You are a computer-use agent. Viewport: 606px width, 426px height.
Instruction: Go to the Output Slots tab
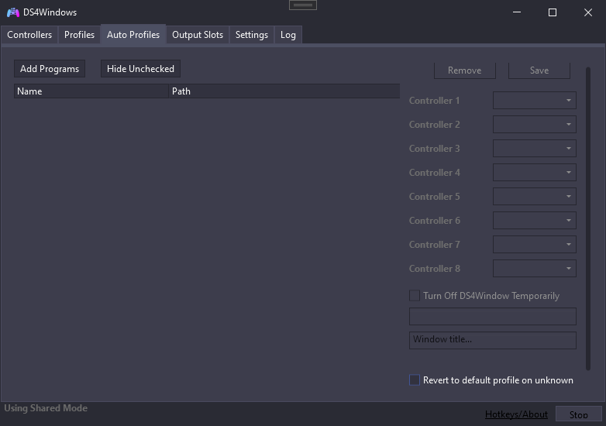[198, 35]
